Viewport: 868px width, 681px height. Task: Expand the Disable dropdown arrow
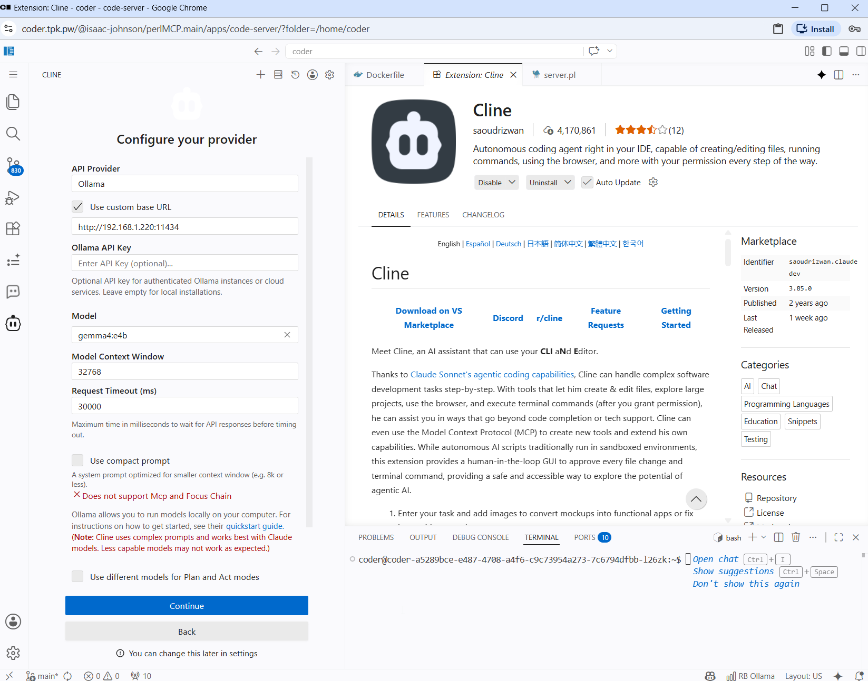tap(512, 182)
